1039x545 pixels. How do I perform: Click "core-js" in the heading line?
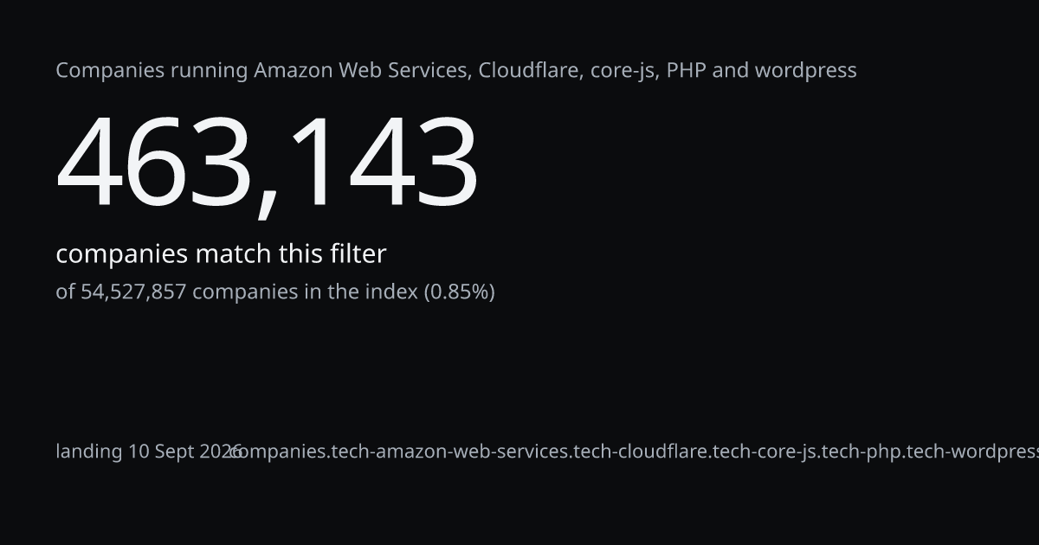[x=623, y=71]
